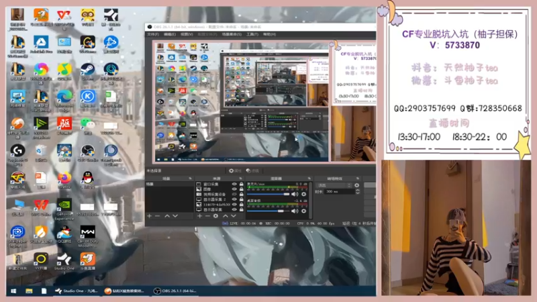Open the 场景集合(S) menu in OBS
The height and width of the screenshot is (302, 537).
tap(232, 34)
